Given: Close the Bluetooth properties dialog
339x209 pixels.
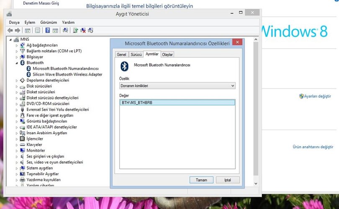Looking at the screenshot, I should pyautogui.click(x=237, y=42).
